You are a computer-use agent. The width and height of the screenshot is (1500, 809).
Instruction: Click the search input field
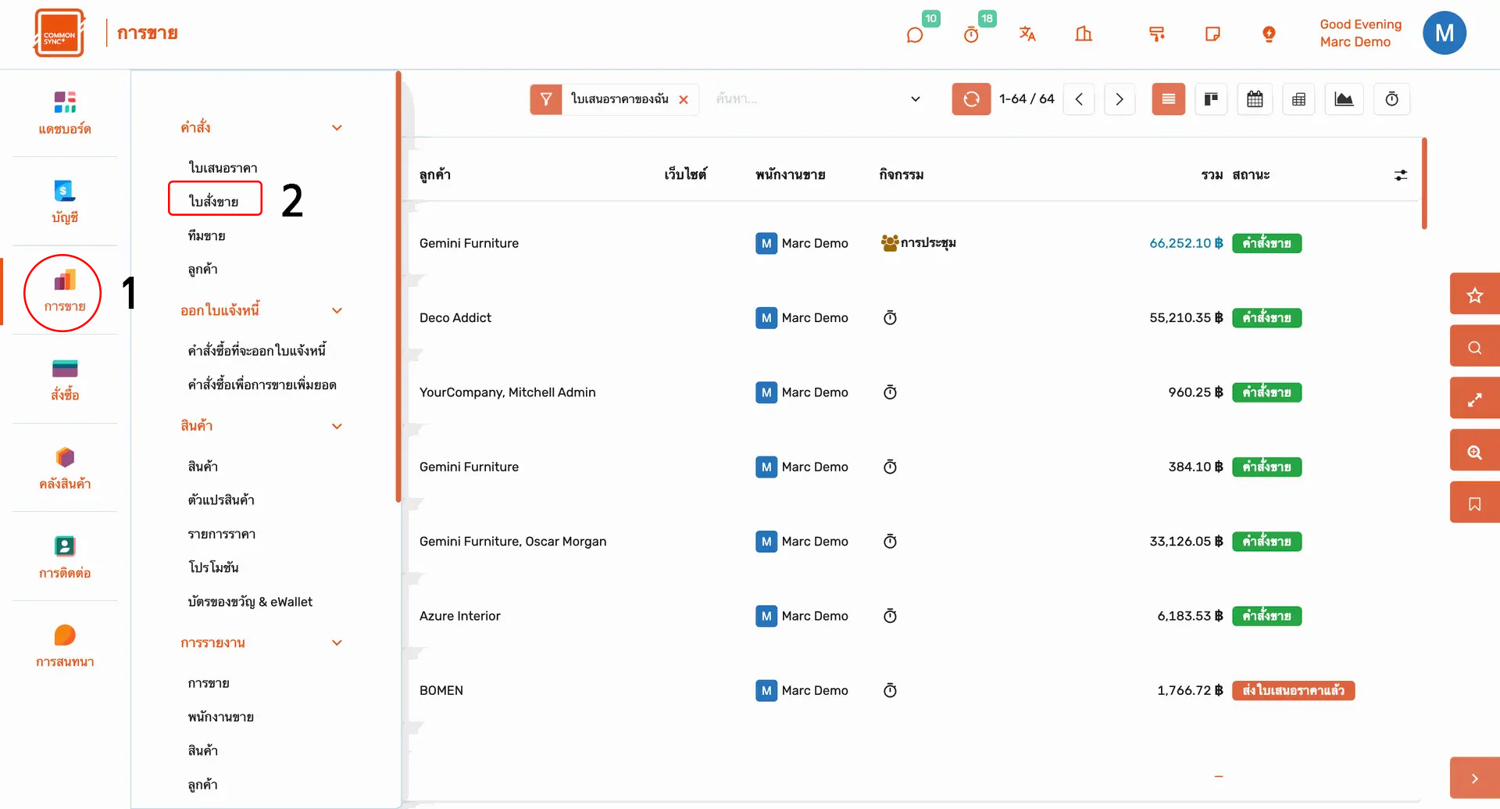click(805, 99)
